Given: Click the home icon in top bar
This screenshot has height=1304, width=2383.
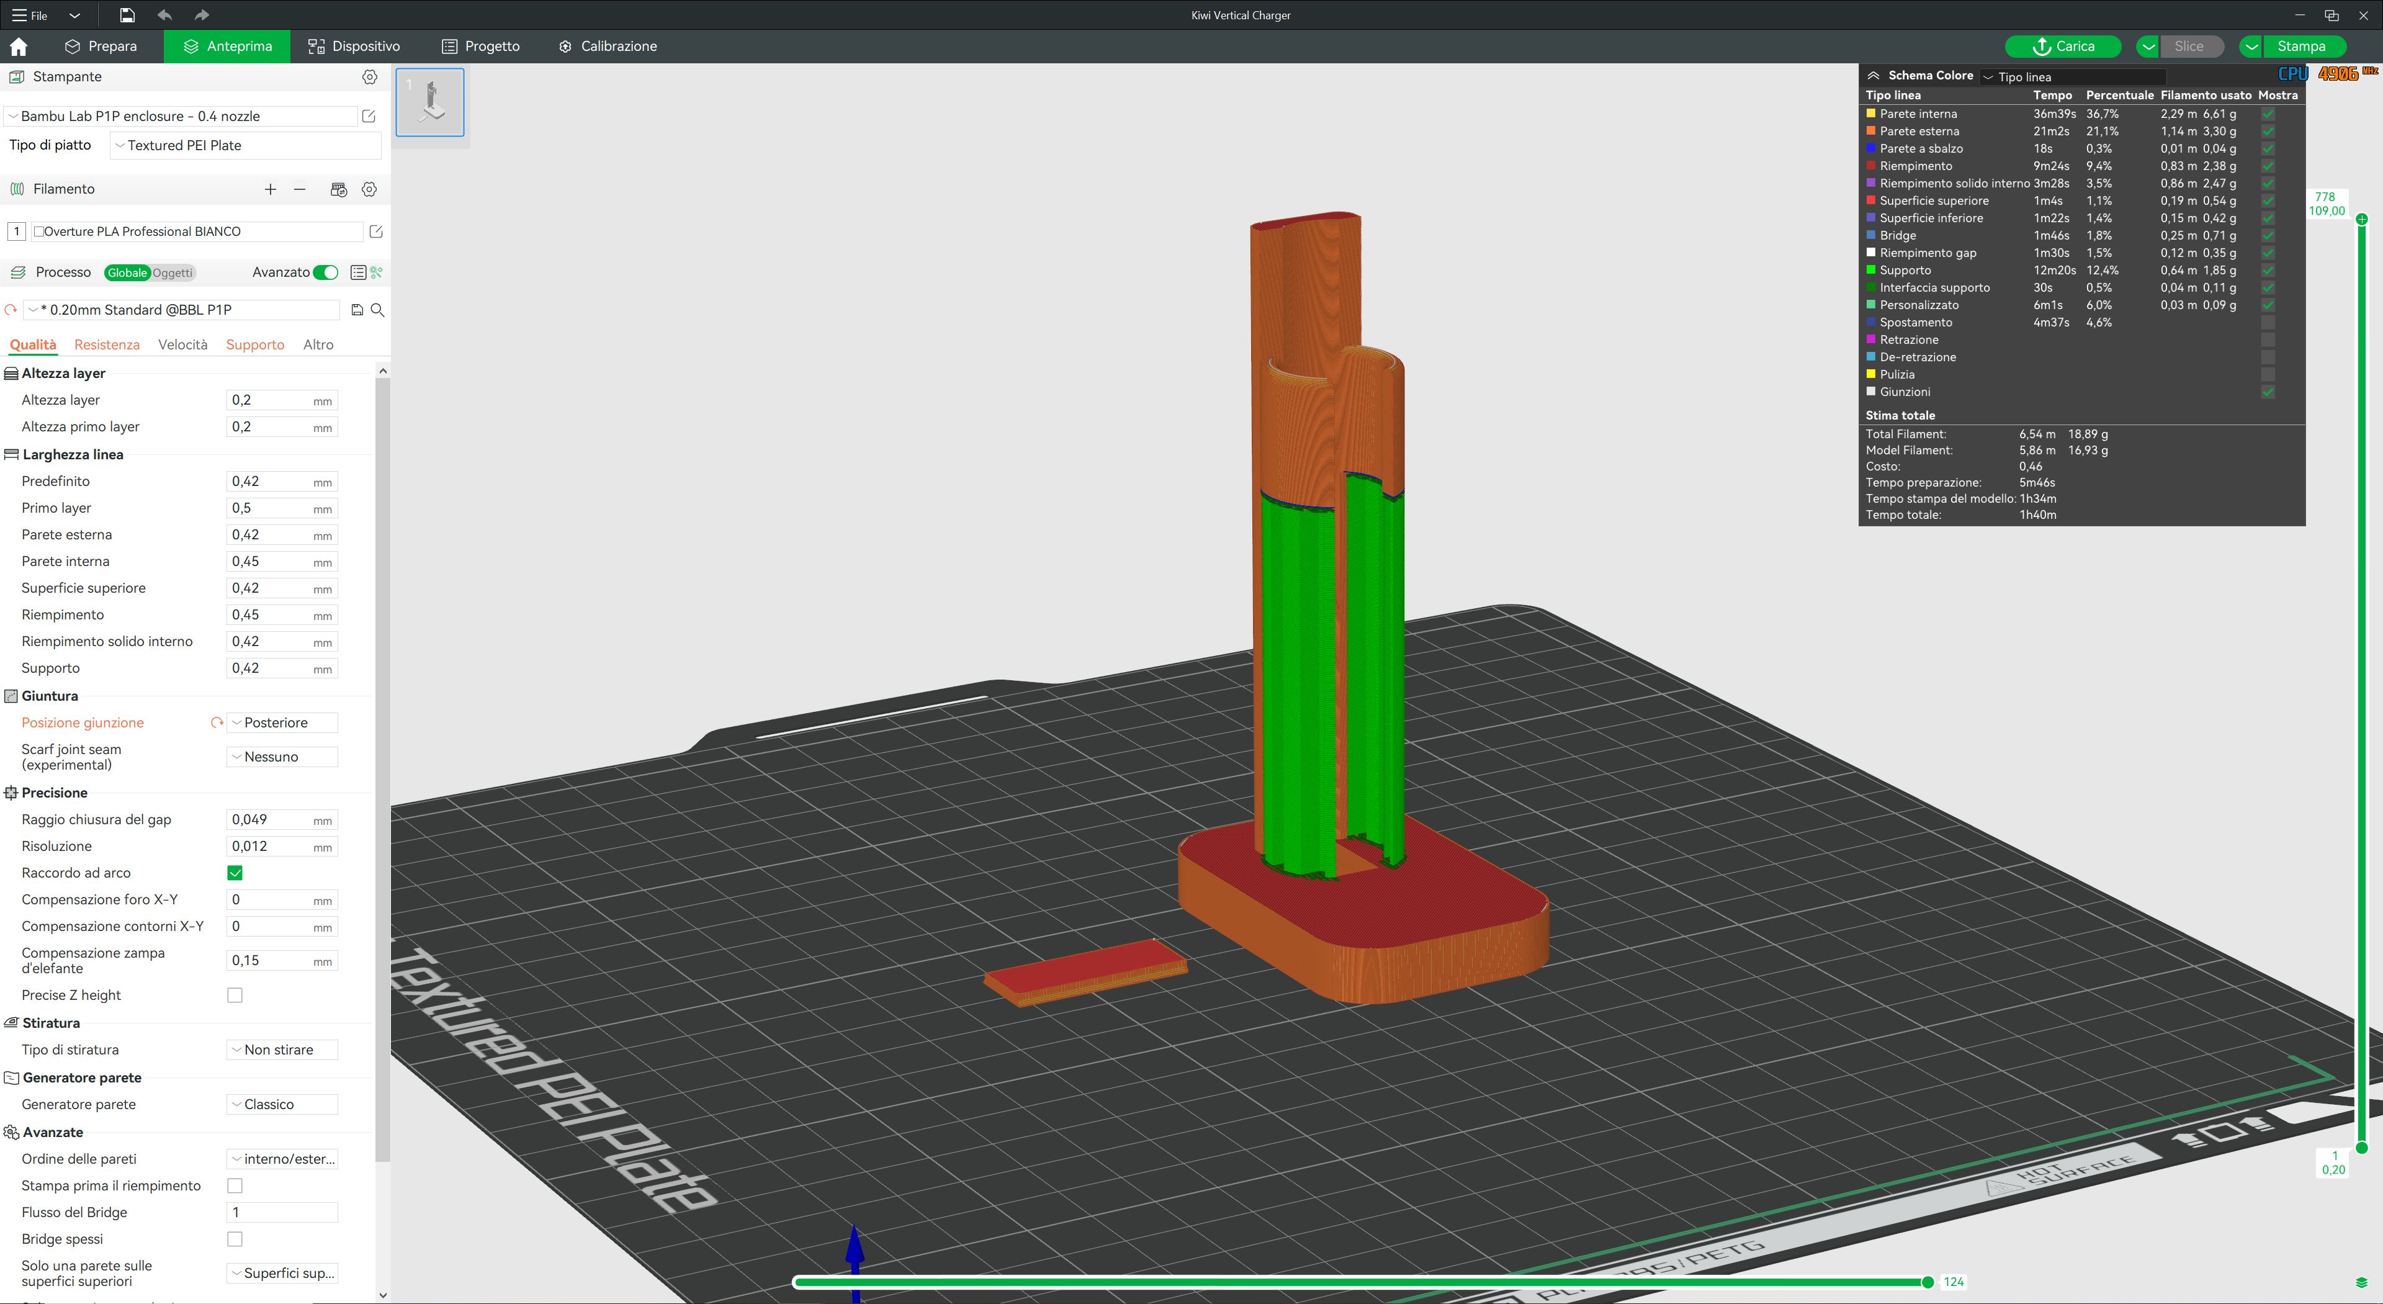Looking at the screenshot, I should click(19, 47).
